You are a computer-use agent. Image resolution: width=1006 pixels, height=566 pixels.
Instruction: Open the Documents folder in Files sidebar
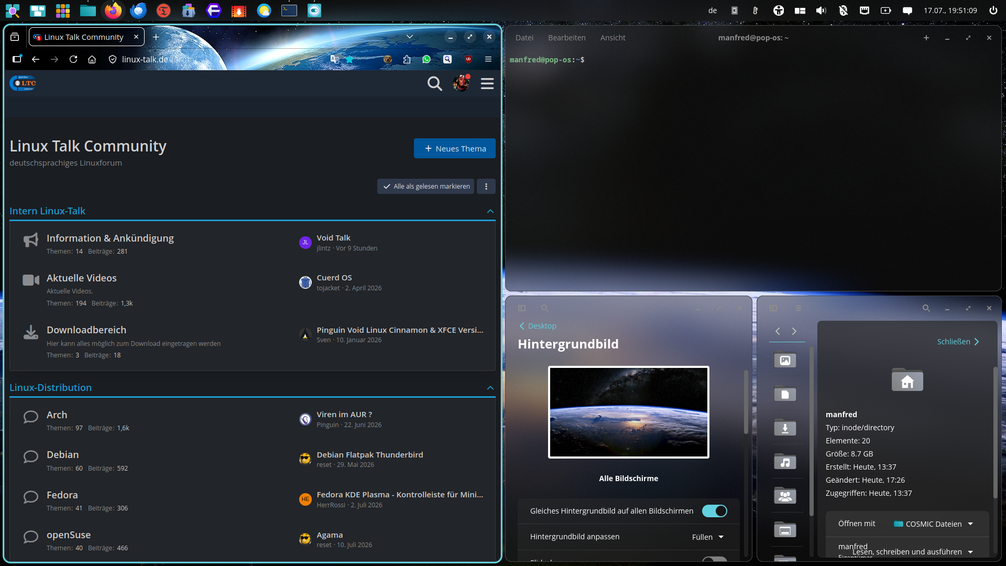tap(785, 394)
